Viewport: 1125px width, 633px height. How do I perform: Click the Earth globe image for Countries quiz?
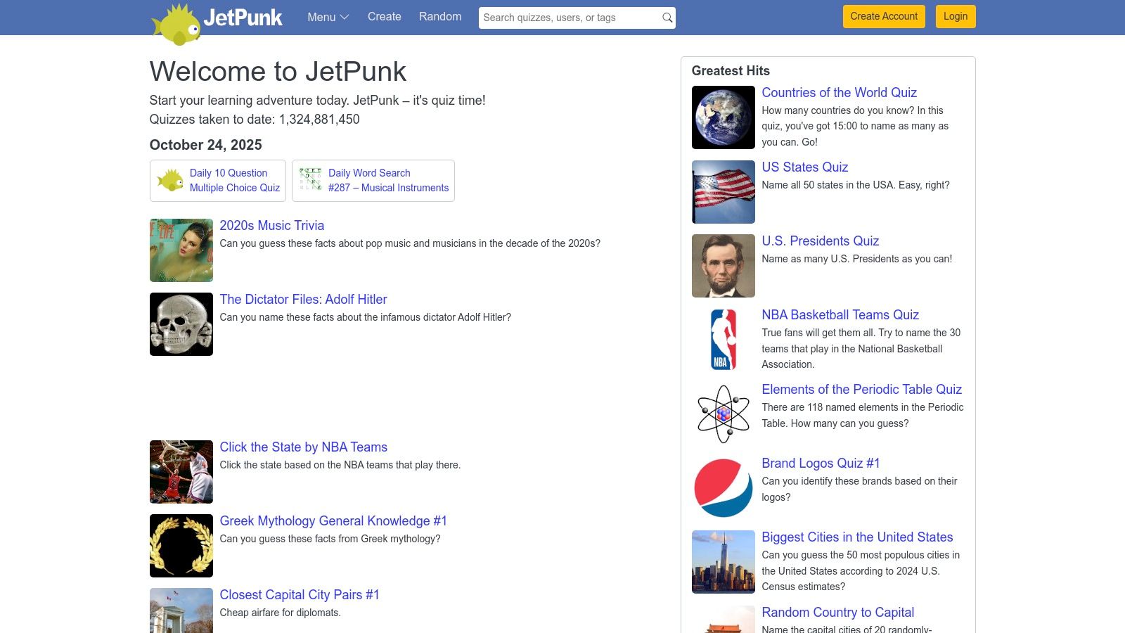[x=723, y=117]
